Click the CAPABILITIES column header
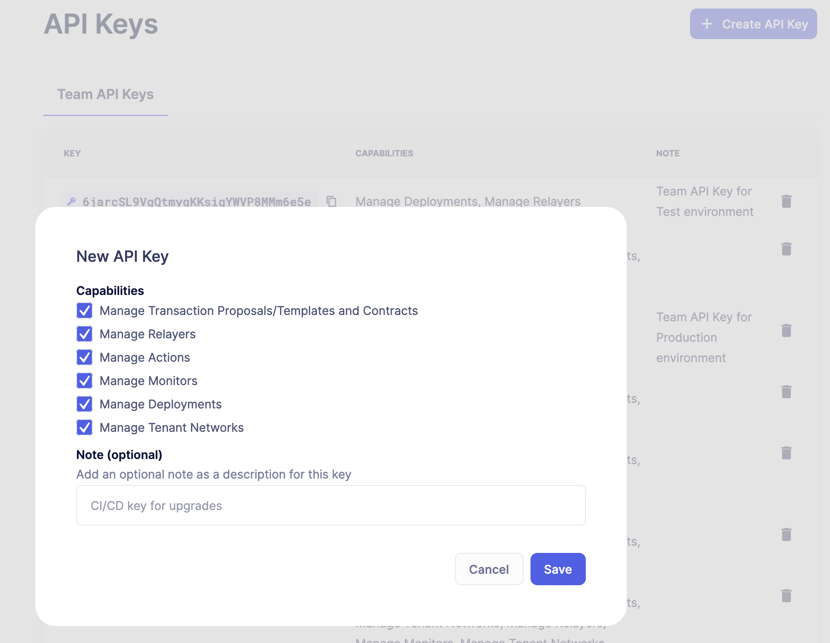This screenshot has width=830, height=643. [x=384, y=153]
